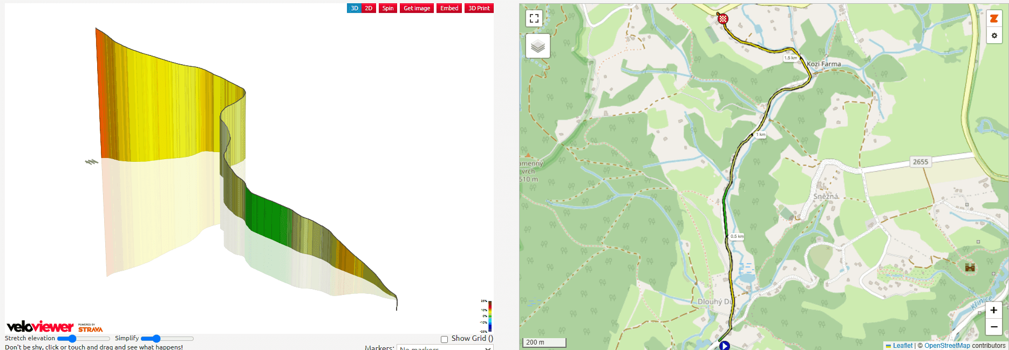Screen dimensions: 1009x350
Task: Adjust the Stretch elevation slider
Action: [84, 339]
